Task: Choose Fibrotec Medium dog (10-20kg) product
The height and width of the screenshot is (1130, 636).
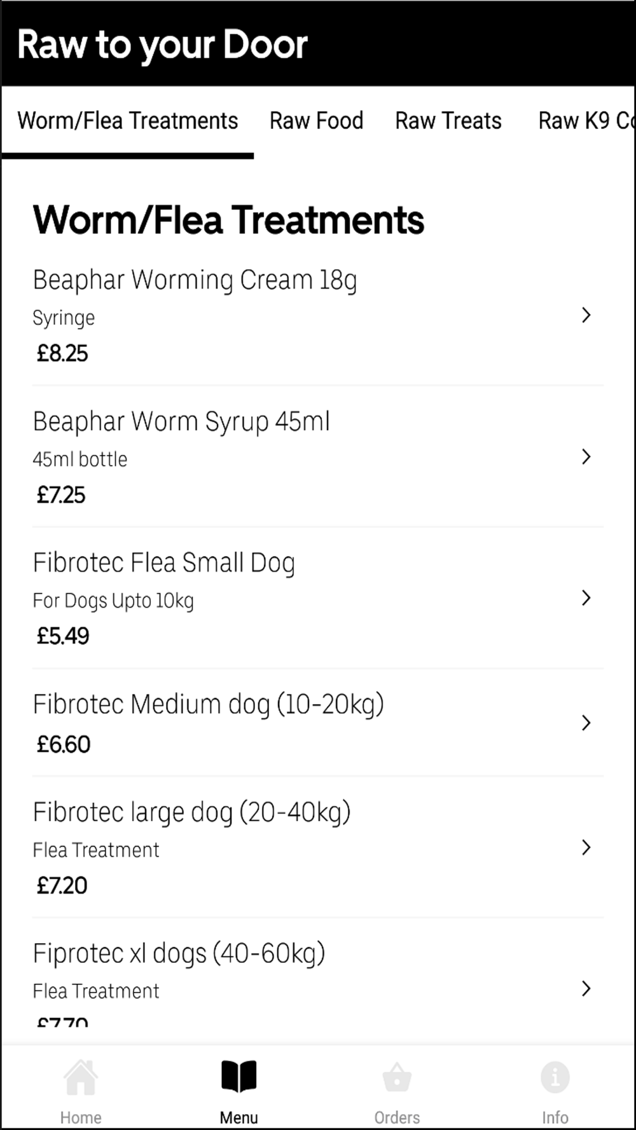Action: [x=209, y=705]
